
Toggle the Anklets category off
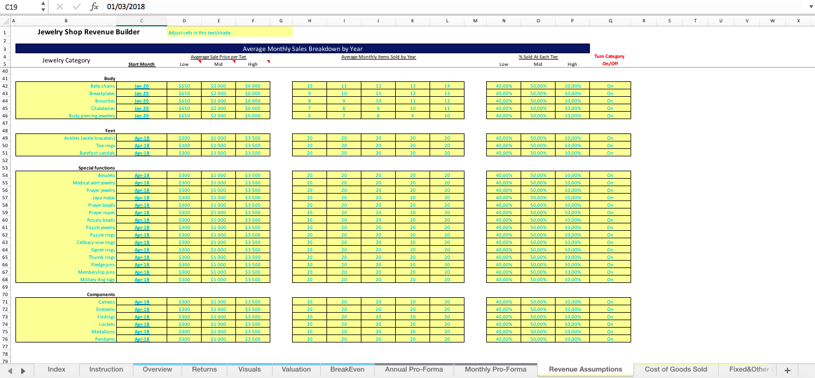click(x=609, y=137)
